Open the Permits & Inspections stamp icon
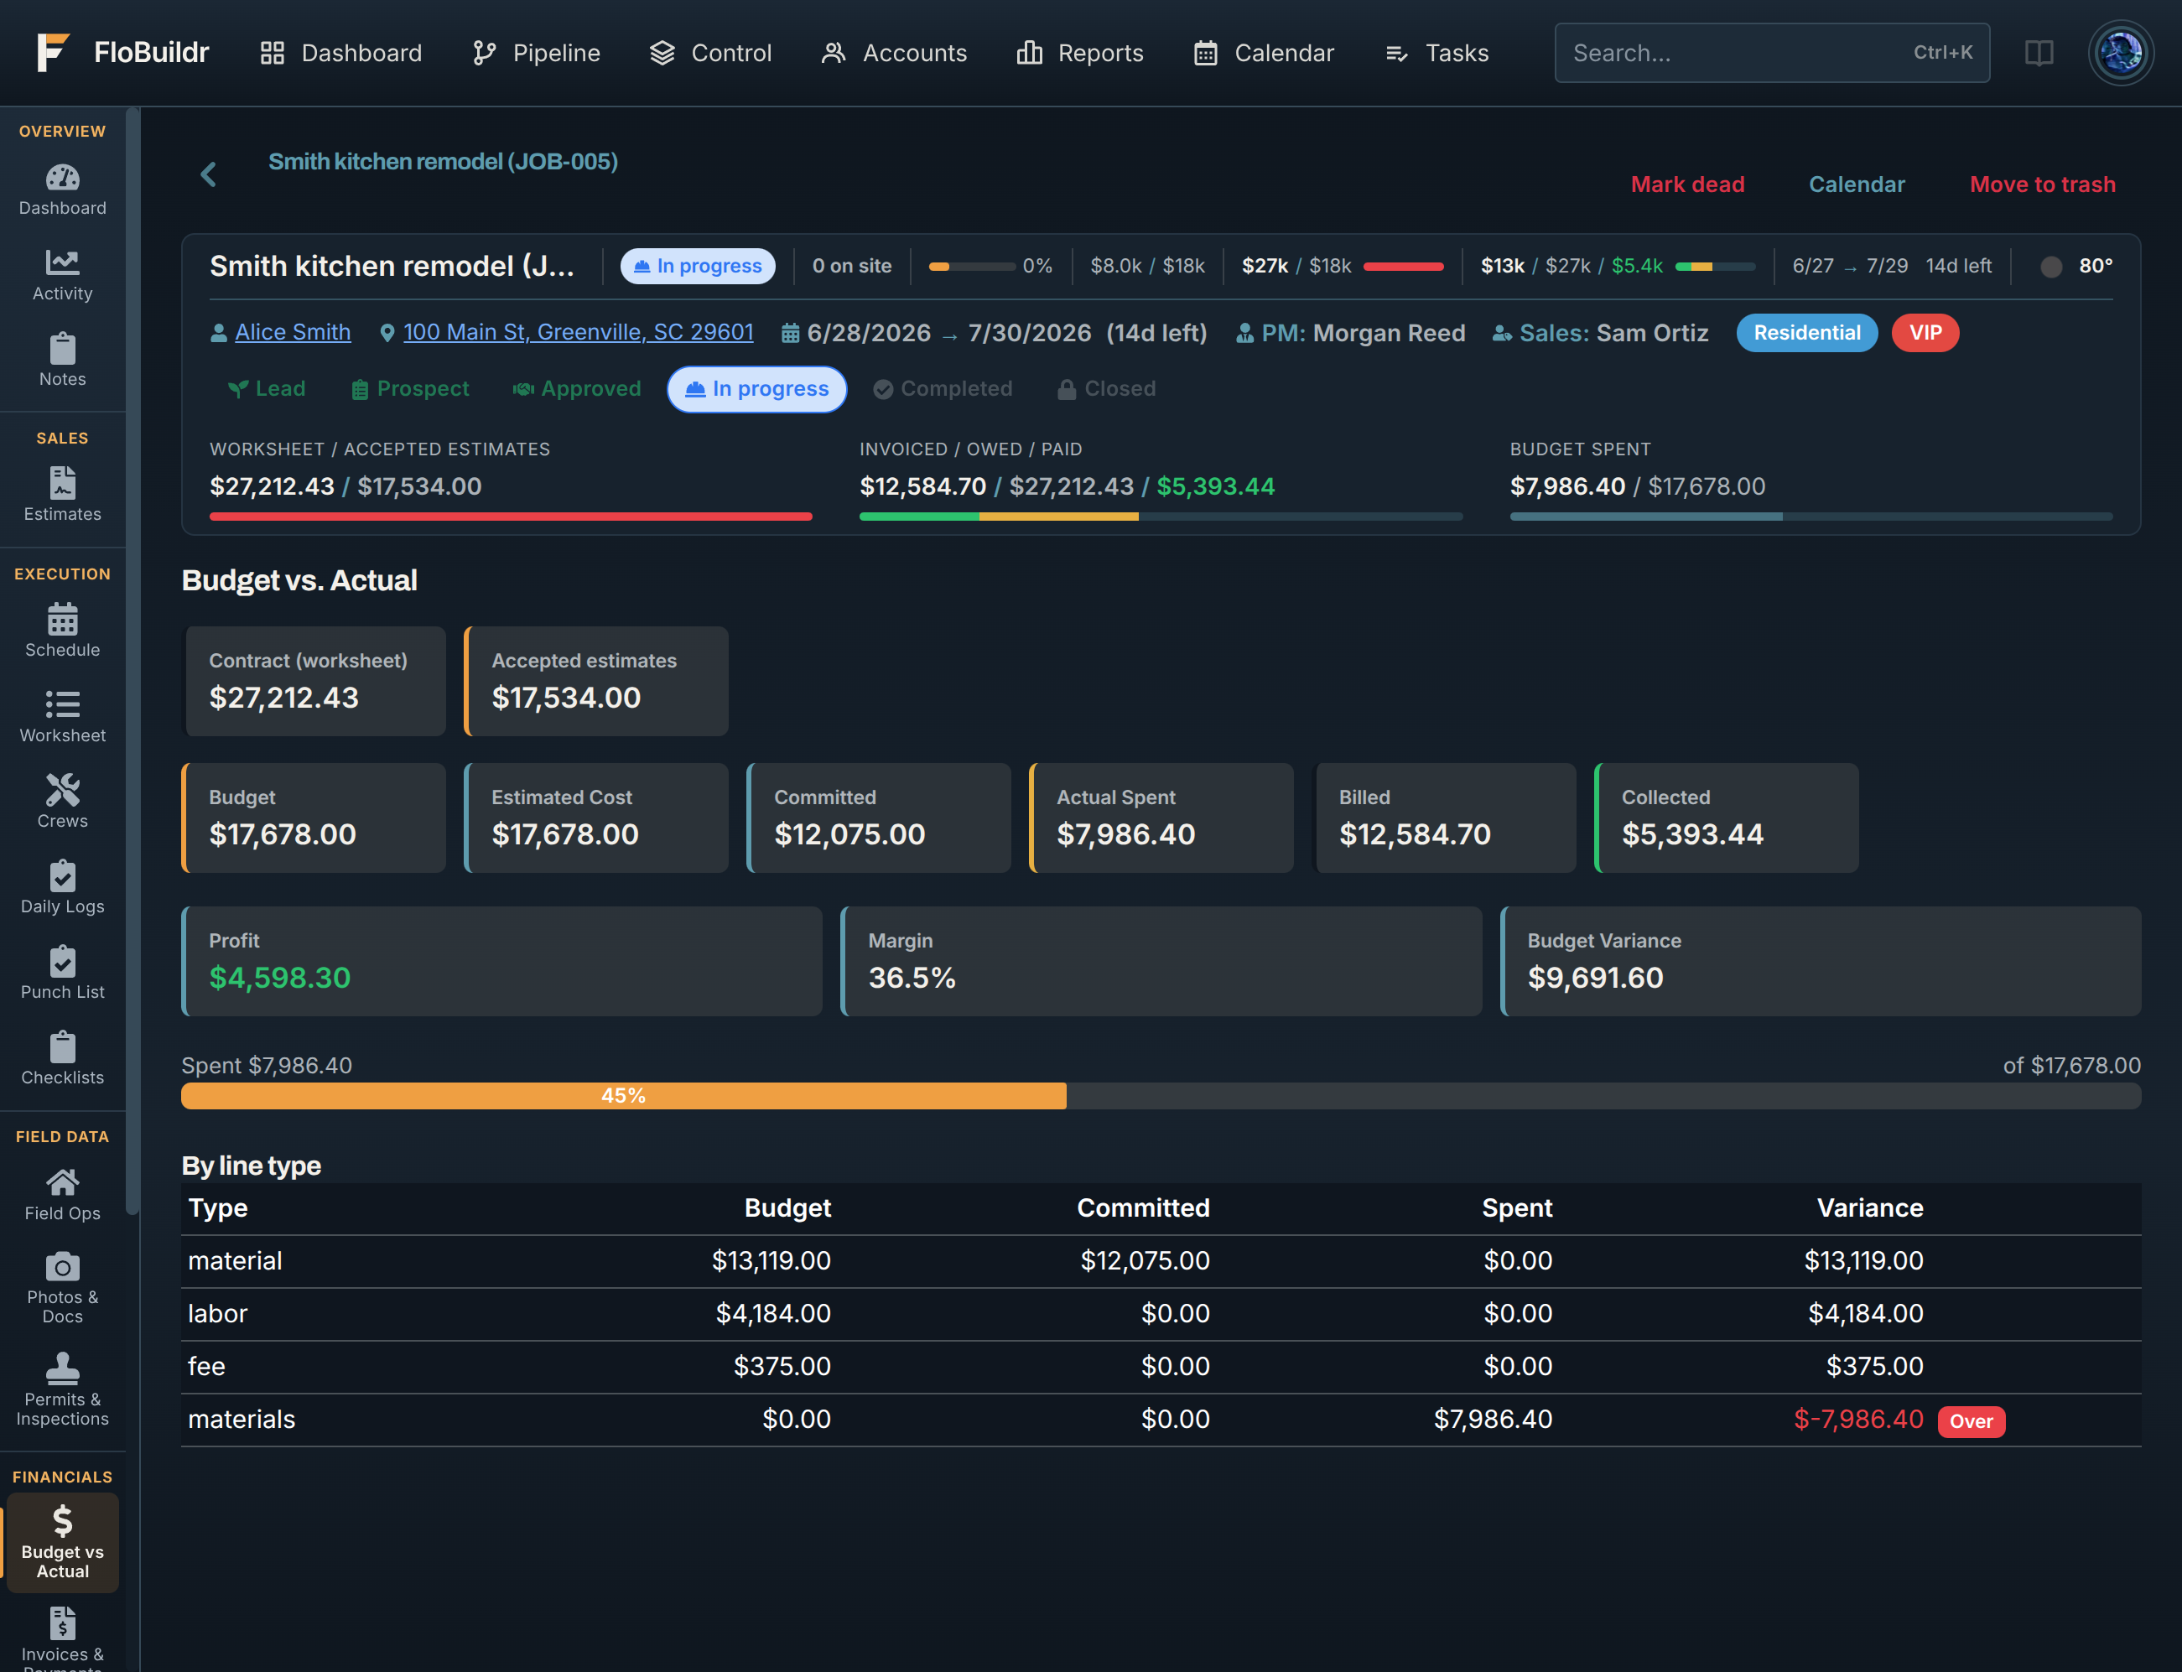2182x1672 pixels. tap(63, 1368)
